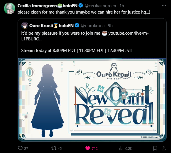
Task: Click Ouro Kronii's small profile avatar
Action: coord(25,25)
